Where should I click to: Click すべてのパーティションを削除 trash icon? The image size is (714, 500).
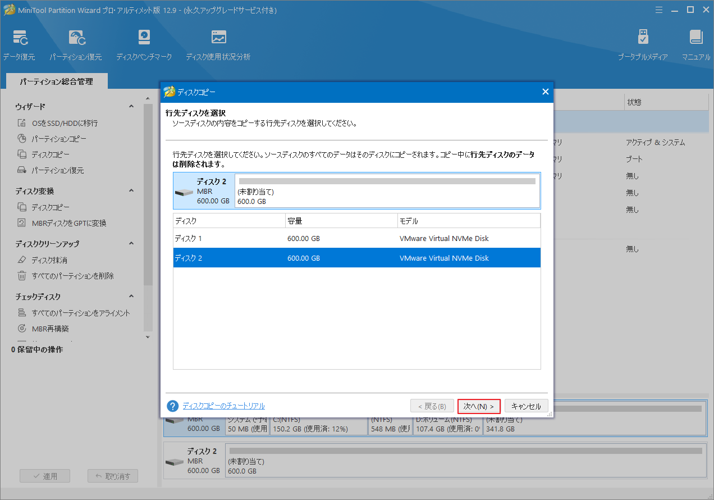coord(22,276)
